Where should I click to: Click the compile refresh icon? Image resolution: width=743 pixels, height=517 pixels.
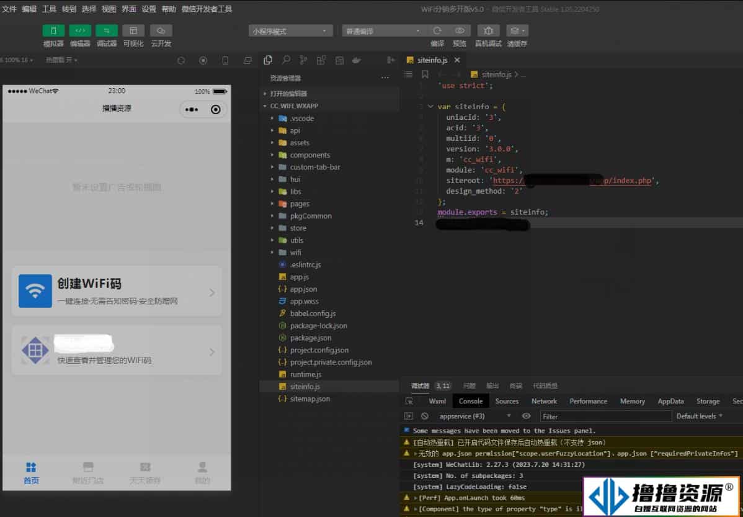437,31
